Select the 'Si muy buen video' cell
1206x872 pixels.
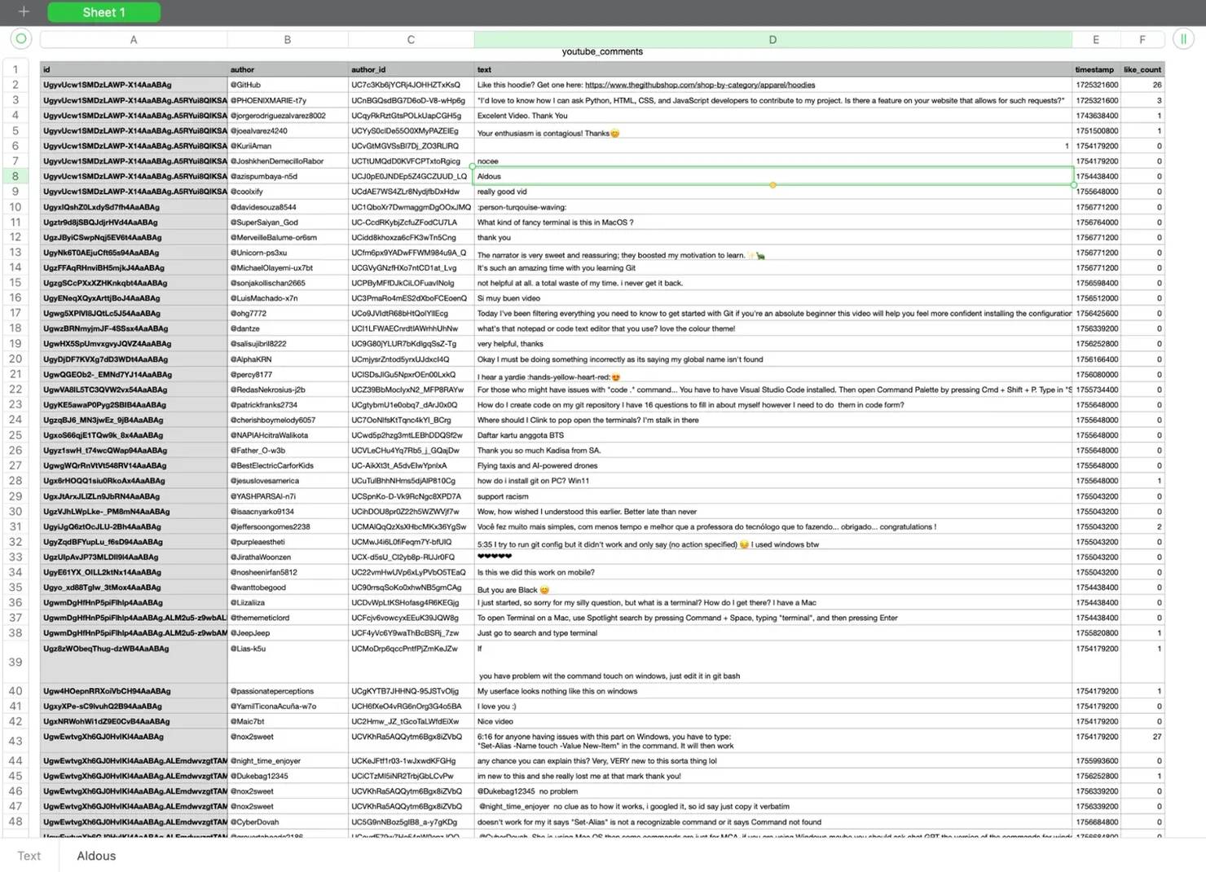[x=772, y=298]
